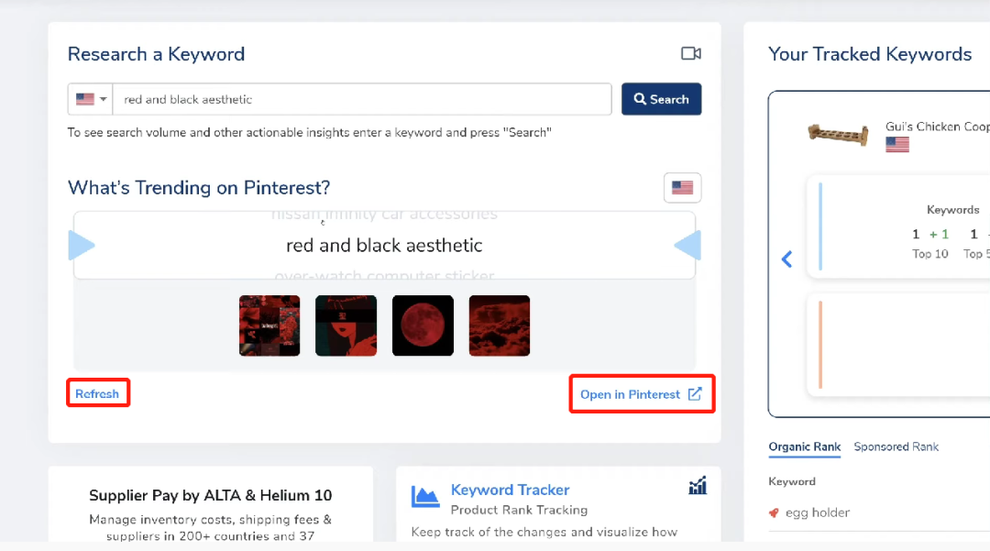This screenshot has height=551, width=990.
Task: Click the Keyword Tracker area chart icon
Action: click(425, 497)
